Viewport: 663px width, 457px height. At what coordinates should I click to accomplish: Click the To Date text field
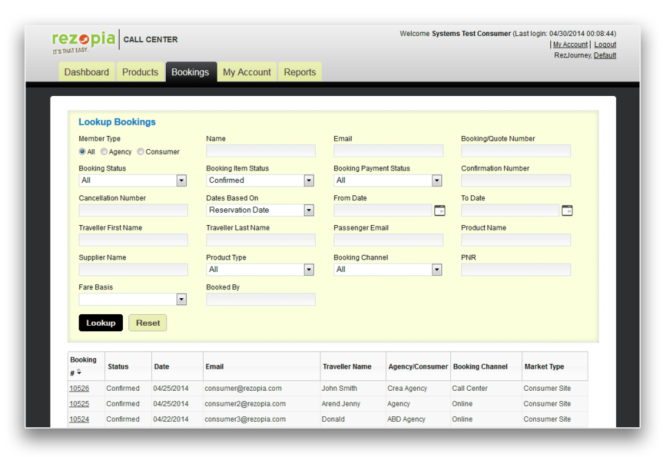point(510,210)
